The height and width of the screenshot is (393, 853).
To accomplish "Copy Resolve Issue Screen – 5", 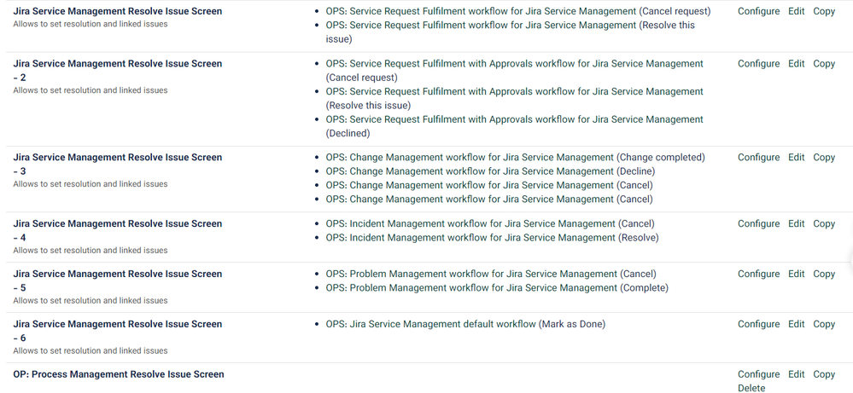I will 824,275.
